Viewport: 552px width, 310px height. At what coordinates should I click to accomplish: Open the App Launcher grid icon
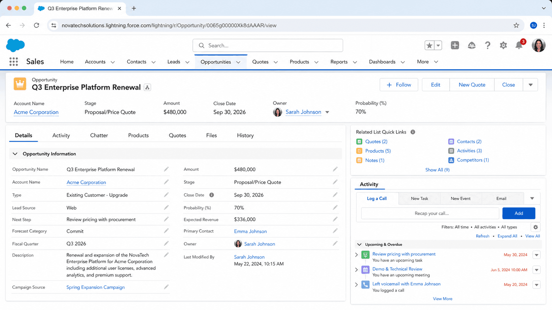(14, 62)
